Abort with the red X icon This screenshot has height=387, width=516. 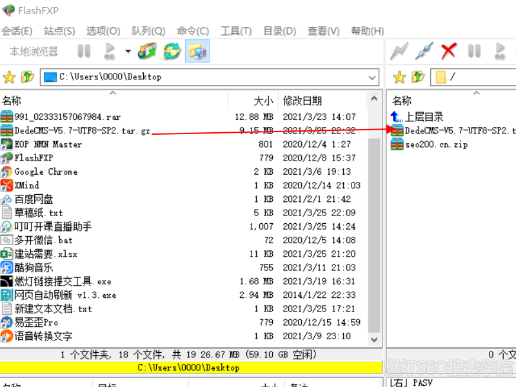(x=448, y=52)
